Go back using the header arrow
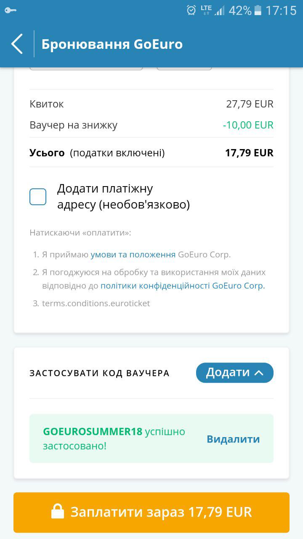The image size is (303, 539). 17,44
